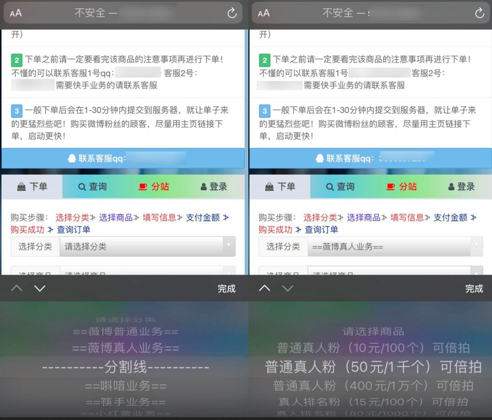Choose ==薇博普通业务== in the left picker
The height and width of the screenshot is (420, 492).
pyautogui.click(x=126, y=331)
